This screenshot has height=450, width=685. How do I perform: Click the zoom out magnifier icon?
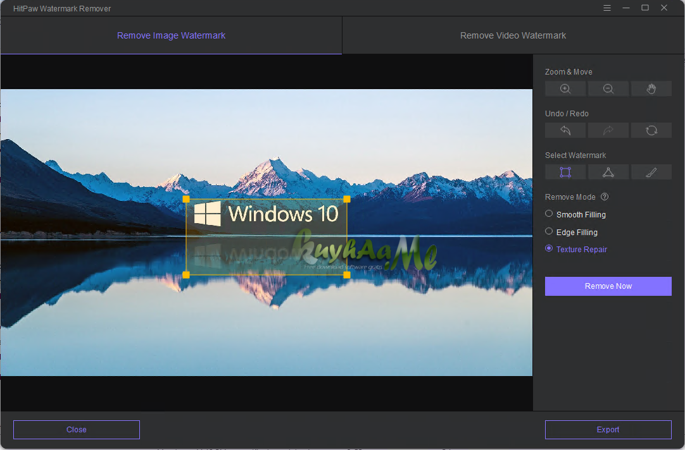point(608,88)
